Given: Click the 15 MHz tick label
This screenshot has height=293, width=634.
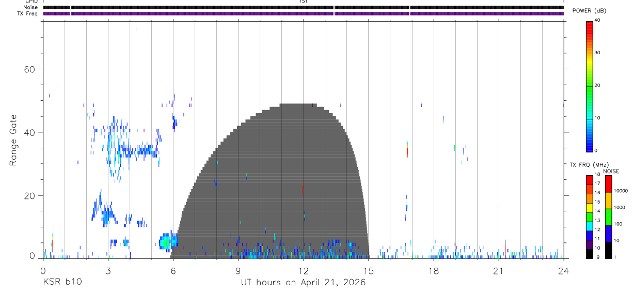Looking at the screenshot, I should (597, 202).
